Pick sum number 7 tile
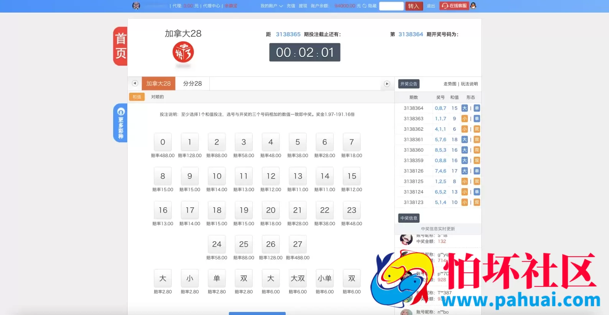Viewport: 609px width, 315px height. [x=352, y=142]
